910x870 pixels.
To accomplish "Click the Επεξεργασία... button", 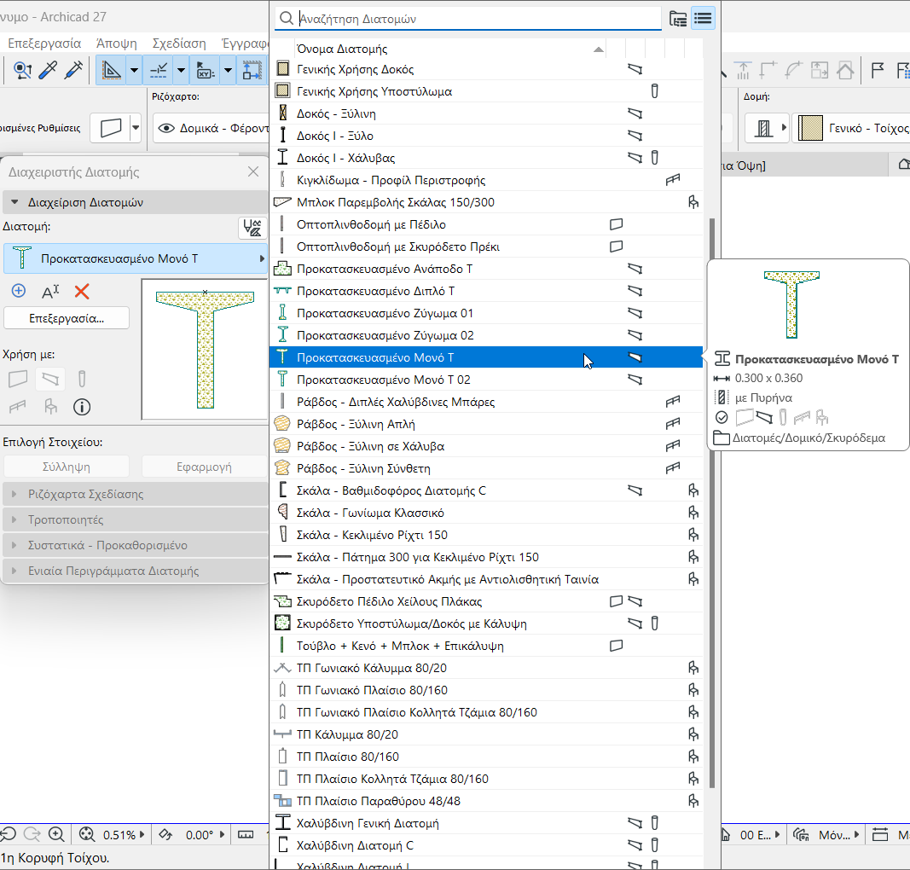I will pos(67,318).
